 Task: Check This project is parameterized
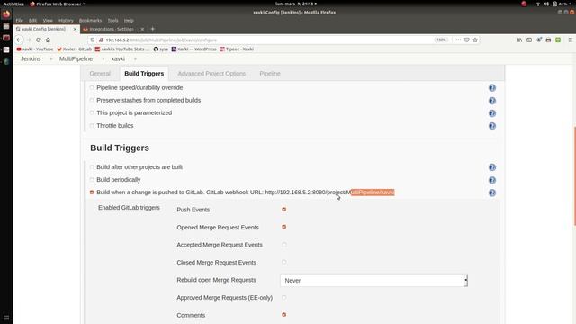(x=92, y=112)
